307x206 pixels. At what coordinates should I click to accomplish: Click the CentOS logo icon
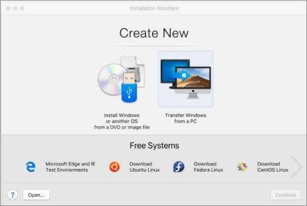pyautogui.click(x=242, y=167)
